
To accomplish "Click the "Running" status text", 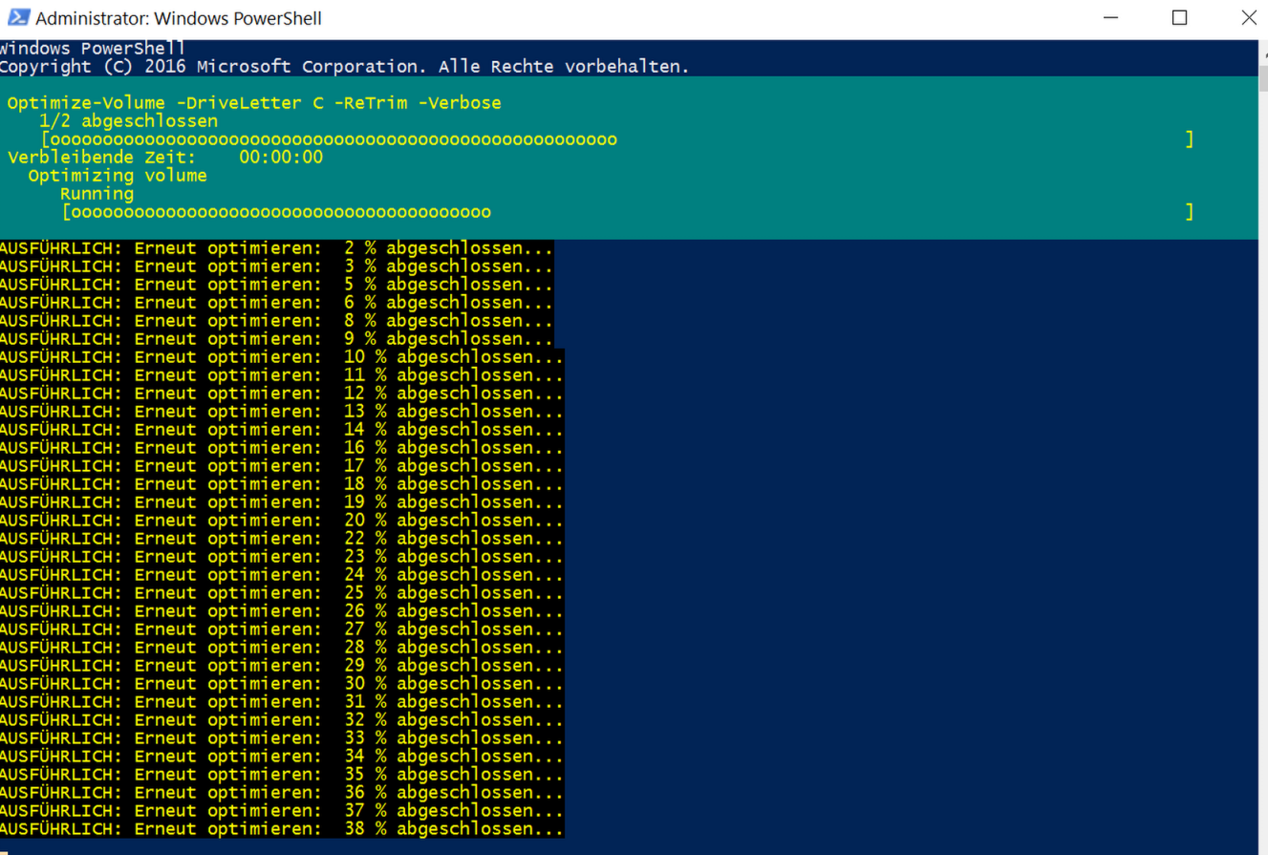I will (97, 194).
